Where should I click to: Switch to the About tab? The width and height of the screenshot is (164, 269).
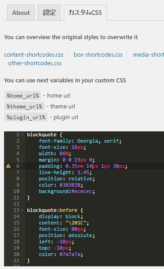point(21,13)
